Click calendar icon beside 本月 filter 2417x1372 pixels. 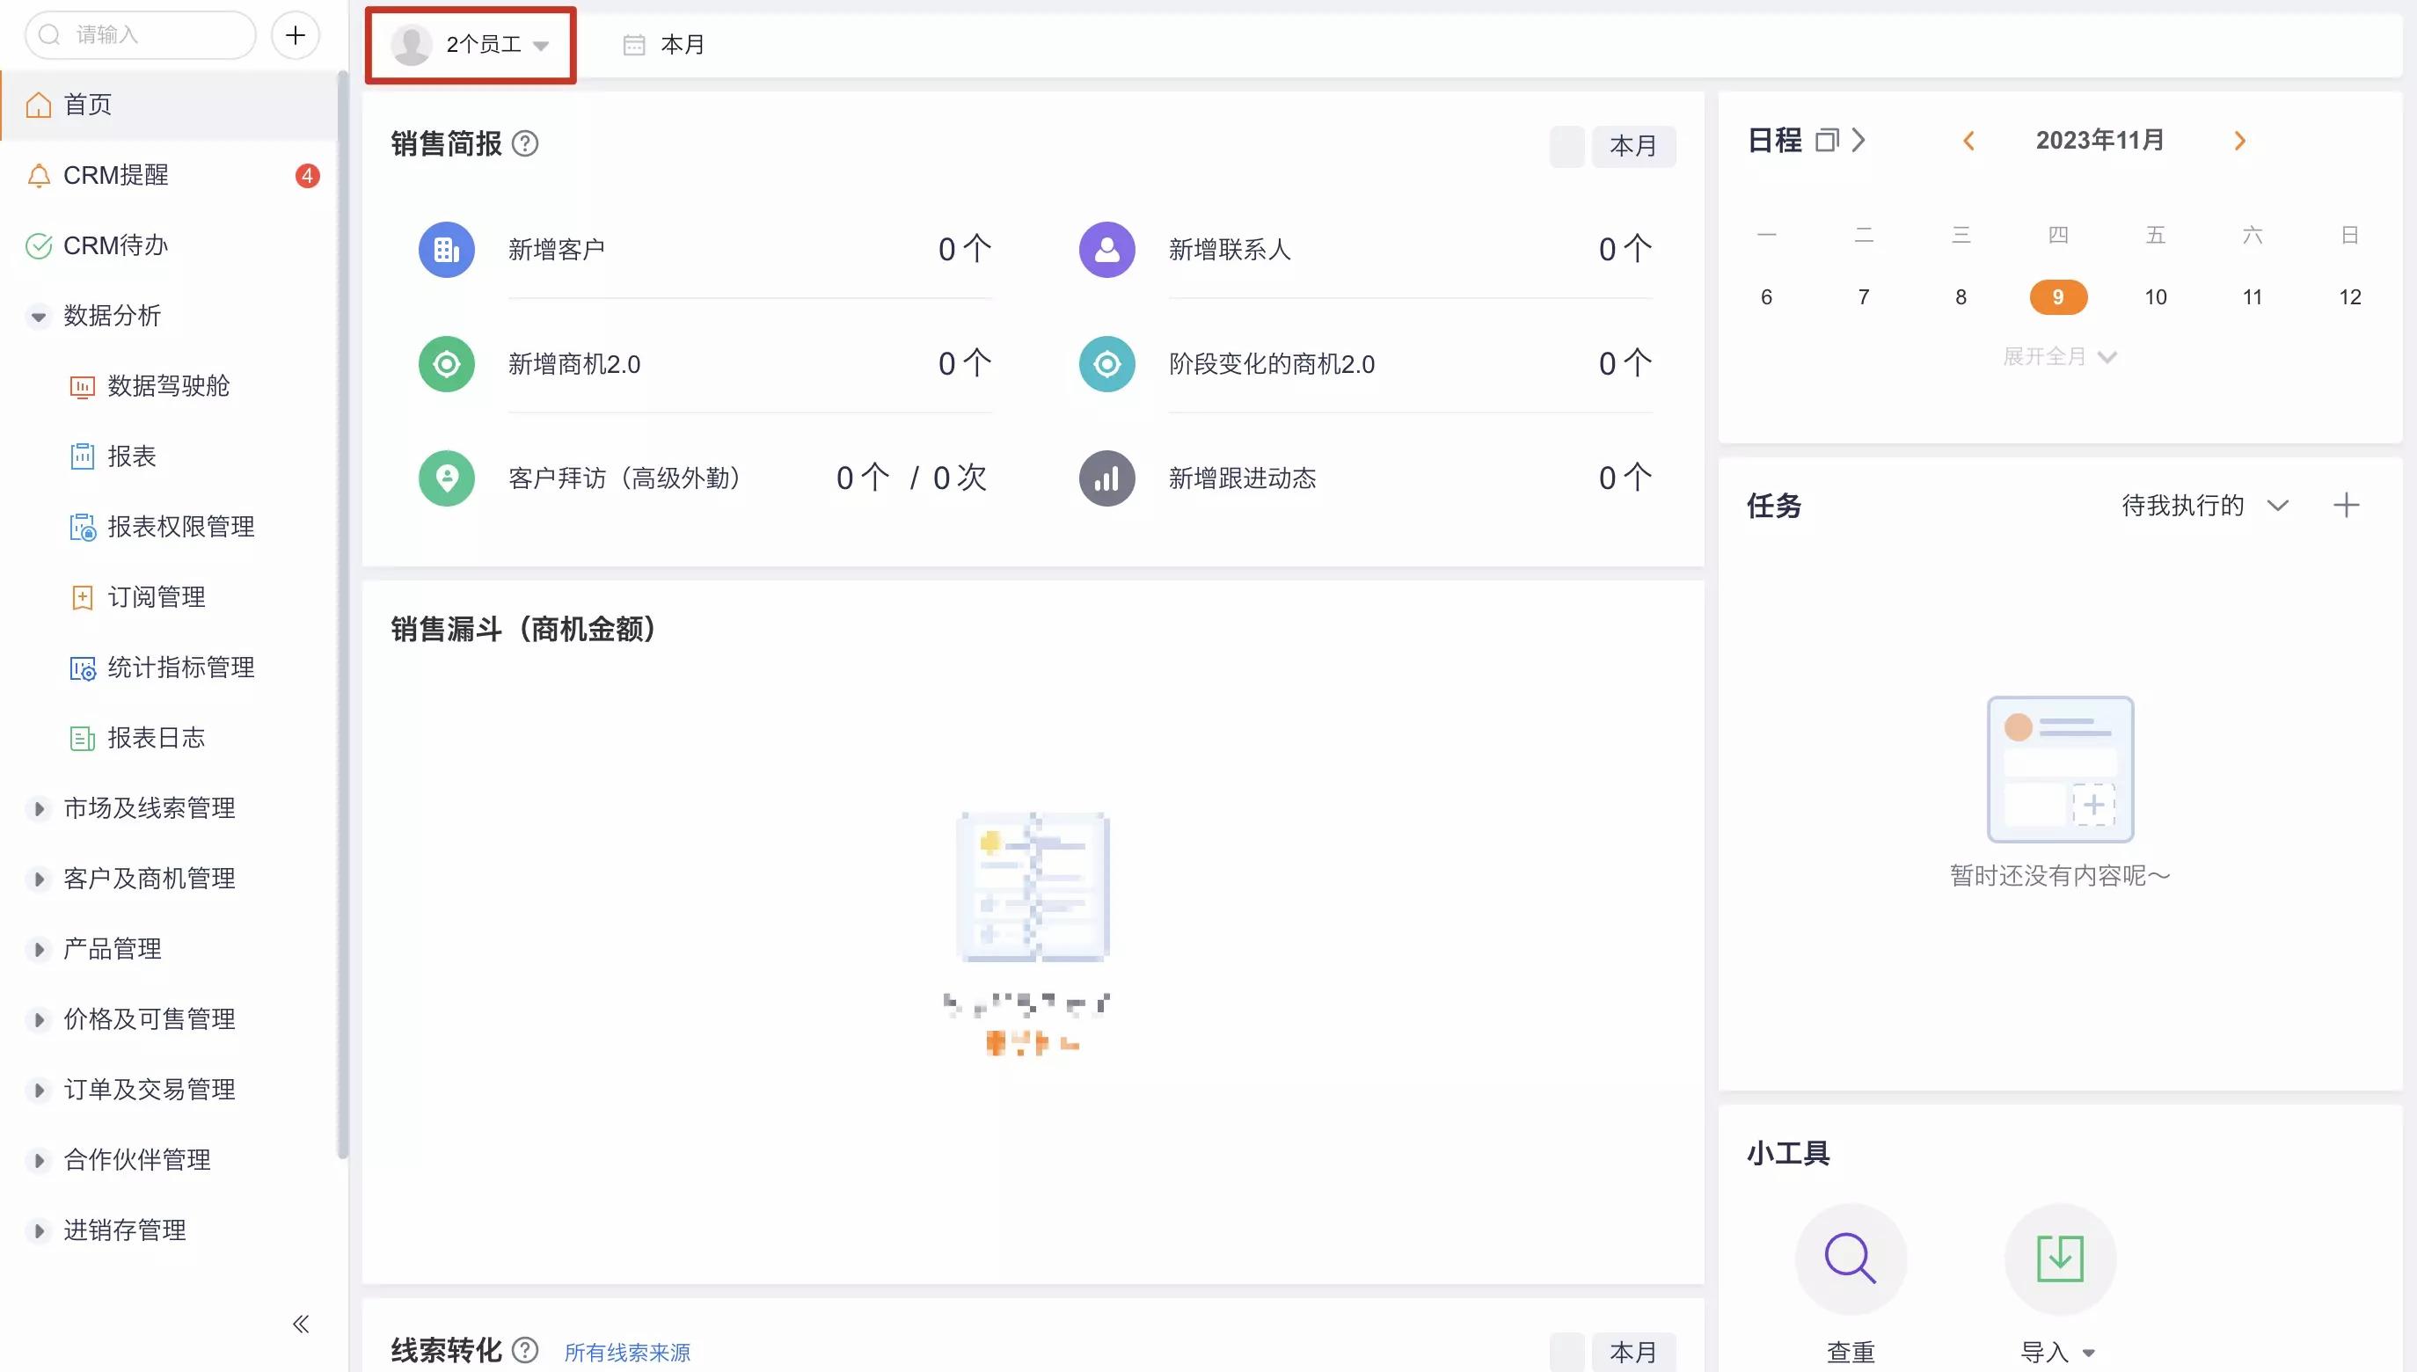pyautogui.click(x=634, y=45)
